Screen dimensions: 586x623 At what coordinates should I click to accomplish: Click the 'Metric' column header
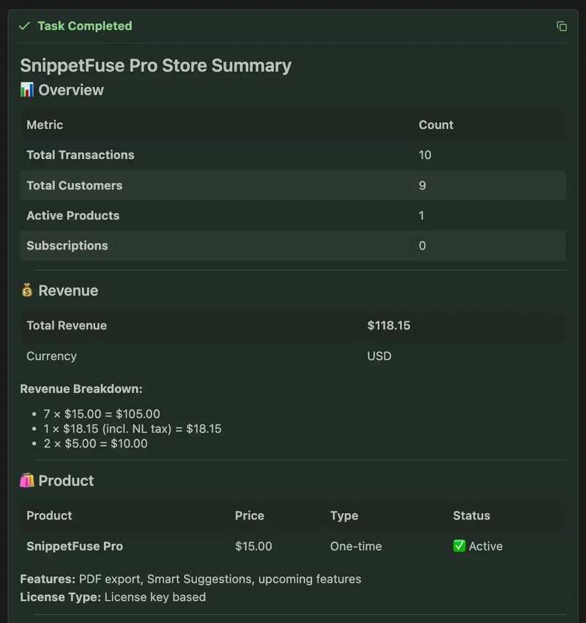pyautogui.click(x=45, y=124)
